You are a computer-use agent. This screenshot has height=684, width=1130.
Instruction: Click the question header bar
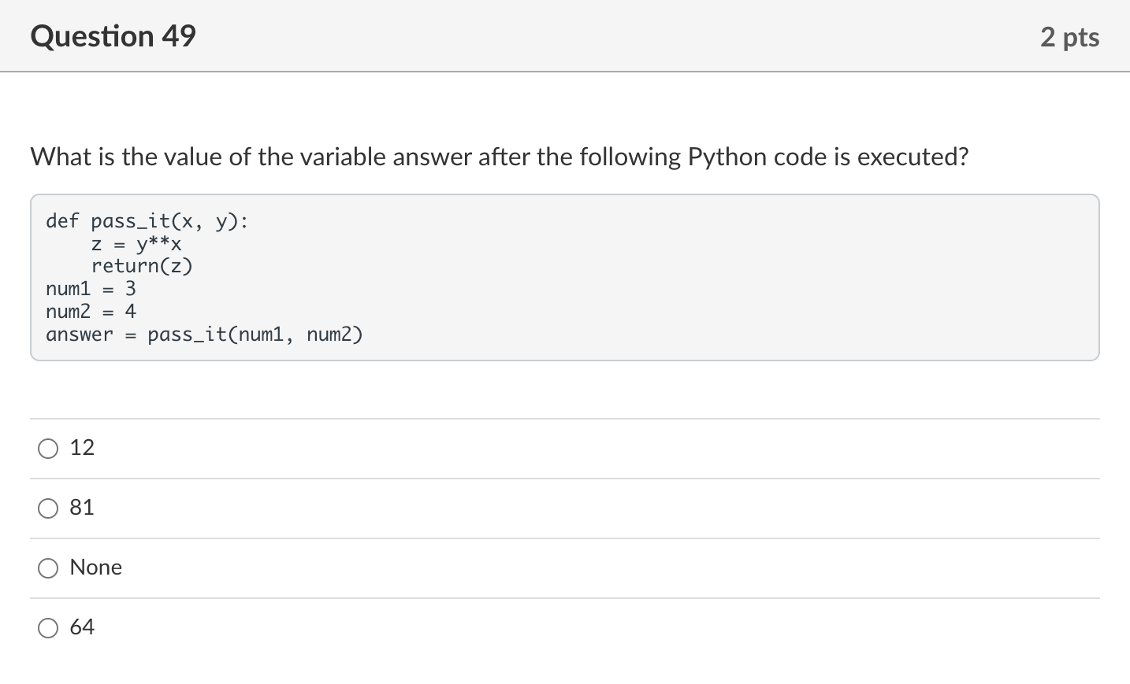[564, 36]
